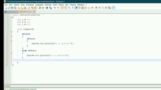Click the Replace toolbar icon

50,8
